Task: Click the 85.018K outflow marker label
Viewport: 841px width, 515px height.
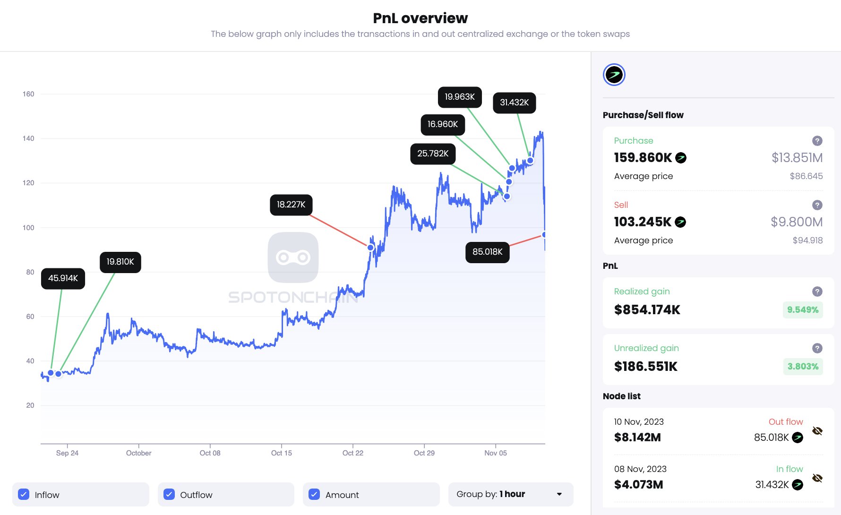Action: click(487, 252)
